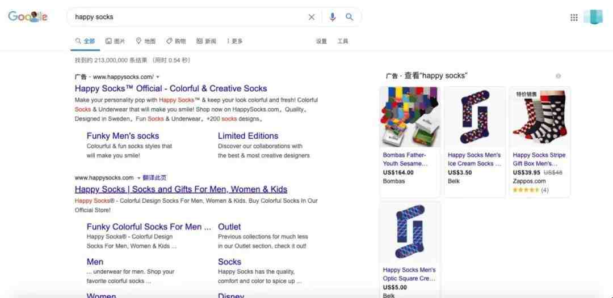This screenshot has width=613, height=298.
Task: Open Limited Editions sitelink
Action: point(248,136)
